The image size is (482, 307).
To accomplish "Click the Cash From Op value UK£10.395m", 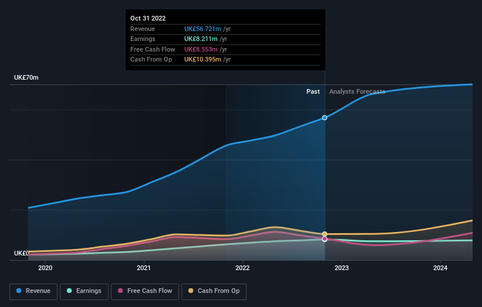I will click(203, 60).
